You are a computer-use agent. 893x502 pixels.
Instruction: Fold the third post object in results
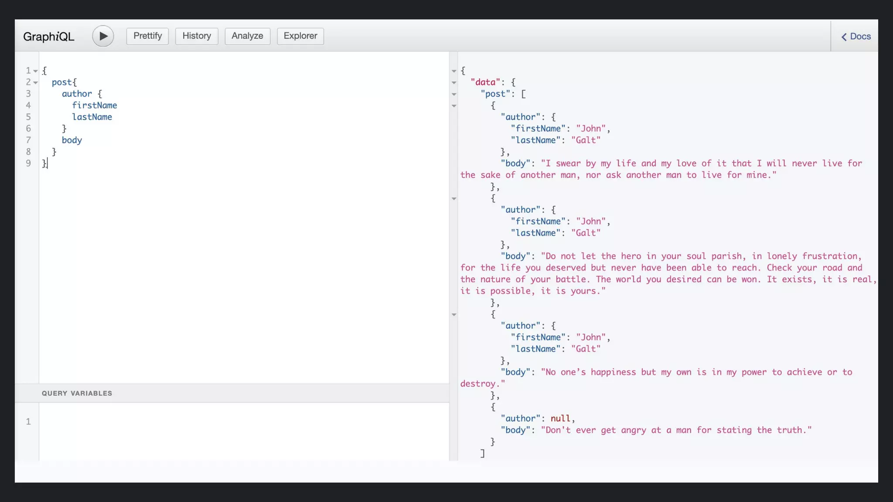coord(454,315)
